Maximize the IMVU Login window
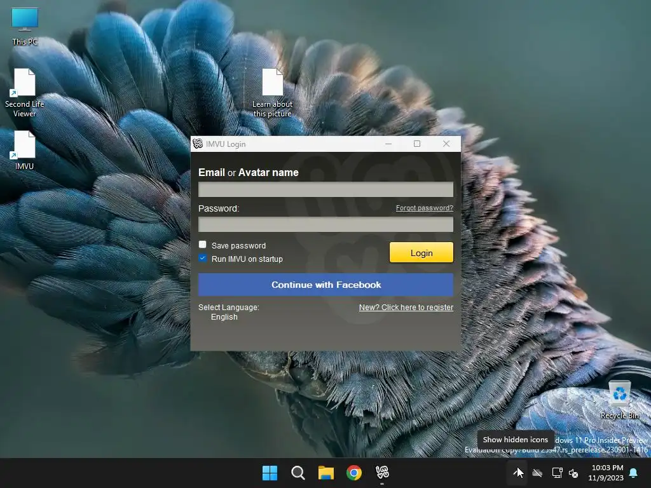The height and width of the screenshot is (488, 651). 417,144
